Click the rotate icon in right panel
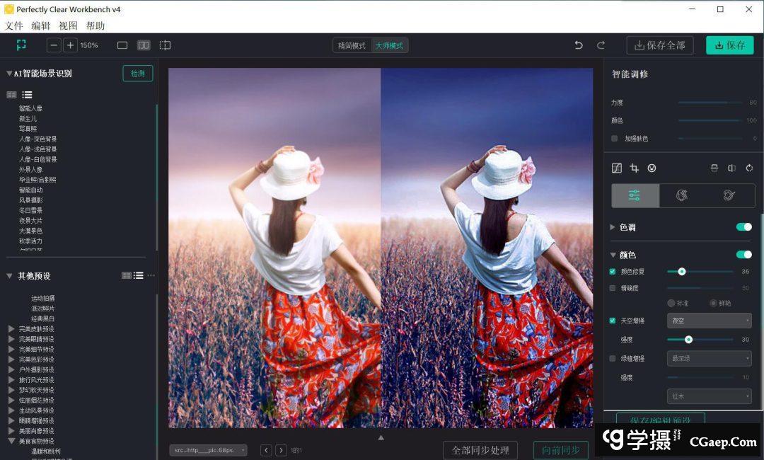Image resolution: width=764 pixels, height=460 pixels. (749, 168)
